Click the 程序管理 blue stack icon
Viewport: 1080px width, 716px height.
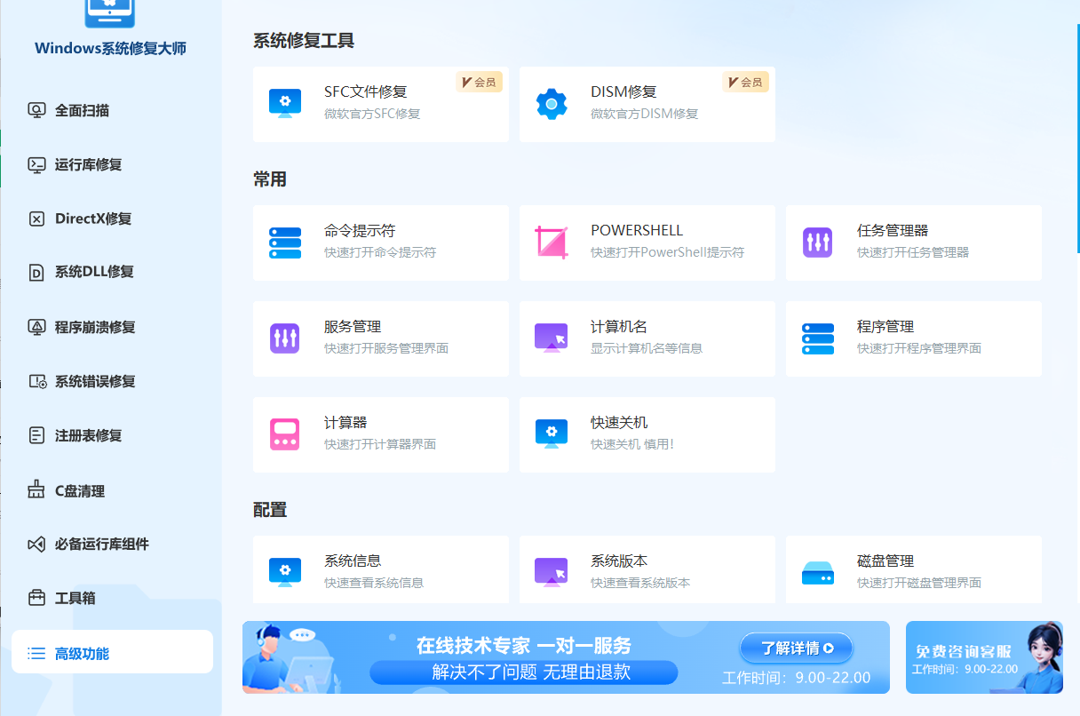(x=818, y=338)
